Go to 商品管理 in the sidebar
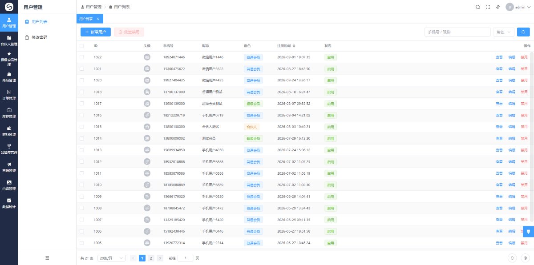This screenshot has width=534, height=265. tap(9, 76)
